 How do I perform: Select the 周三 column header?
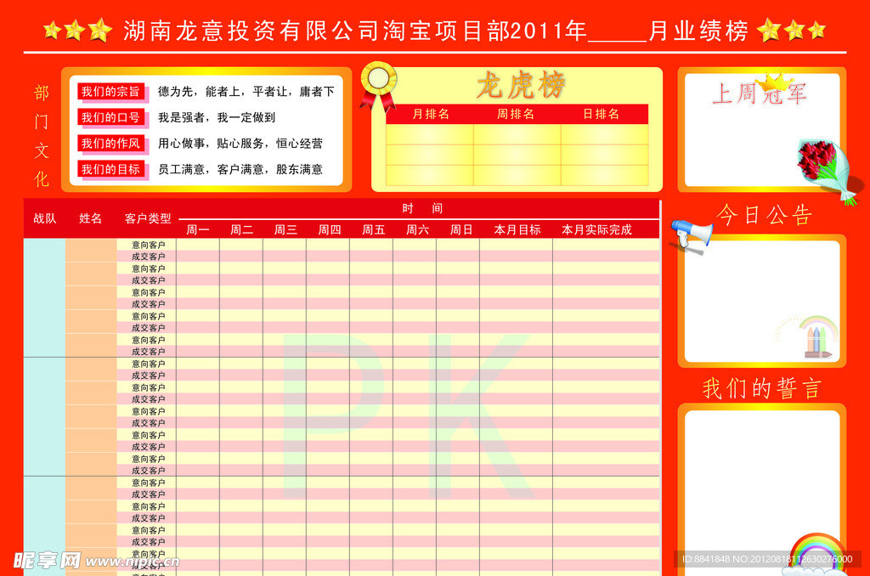[285, 229]
